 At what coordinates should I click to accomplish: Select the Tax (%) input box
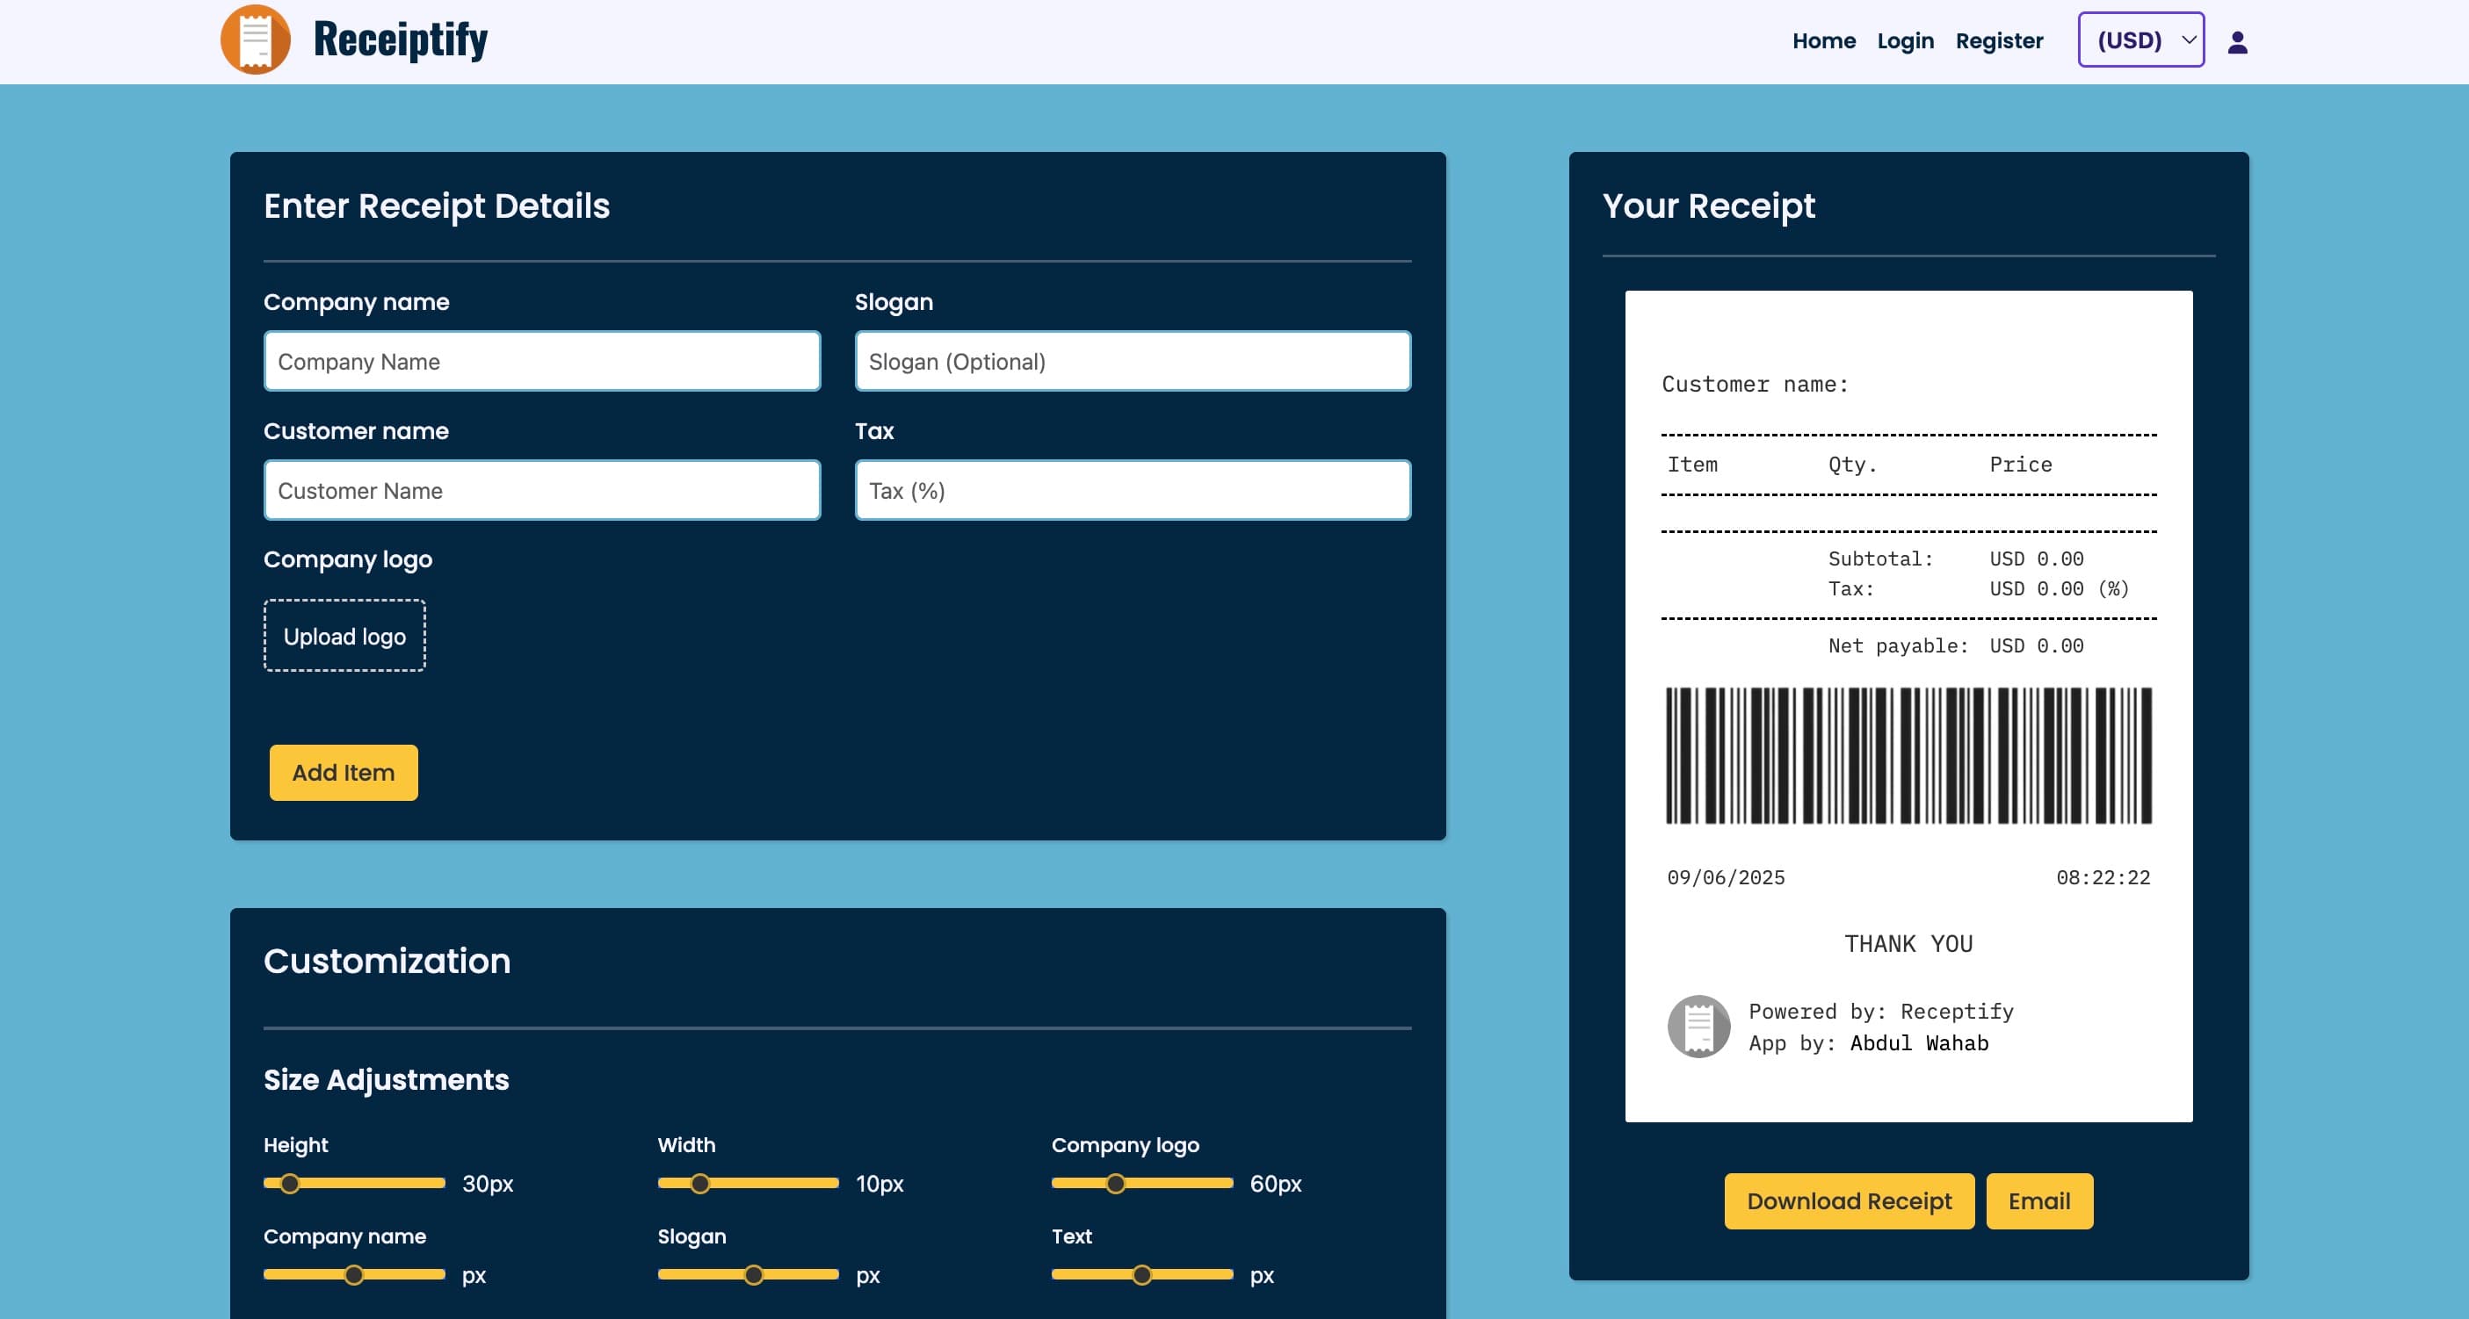pos(1132,490)
